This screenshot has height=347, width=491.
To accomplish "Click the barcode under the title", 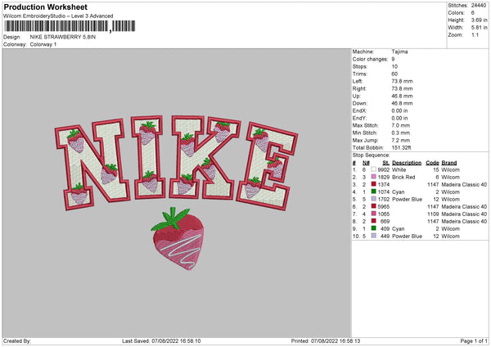I will 70,26.
